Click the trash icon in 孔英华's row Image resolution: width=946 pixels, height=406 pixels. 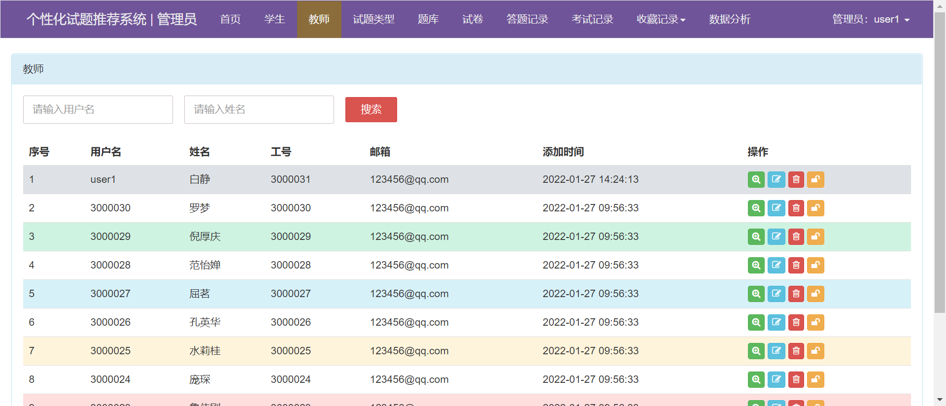click(x=796, y=322)
